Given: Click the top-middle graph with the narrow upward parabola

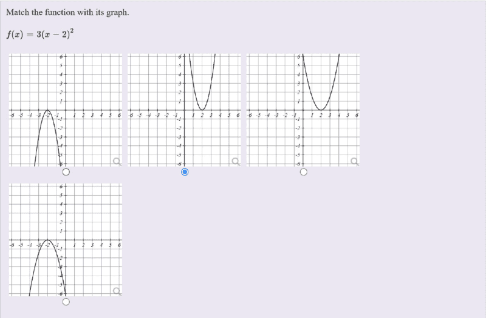Looking at the screenshot, I should [184, 110].
